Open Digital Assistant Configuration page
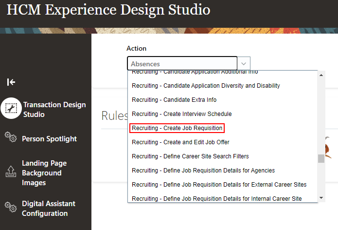Viewport: 338px width, 230px height. click(49, 209)
